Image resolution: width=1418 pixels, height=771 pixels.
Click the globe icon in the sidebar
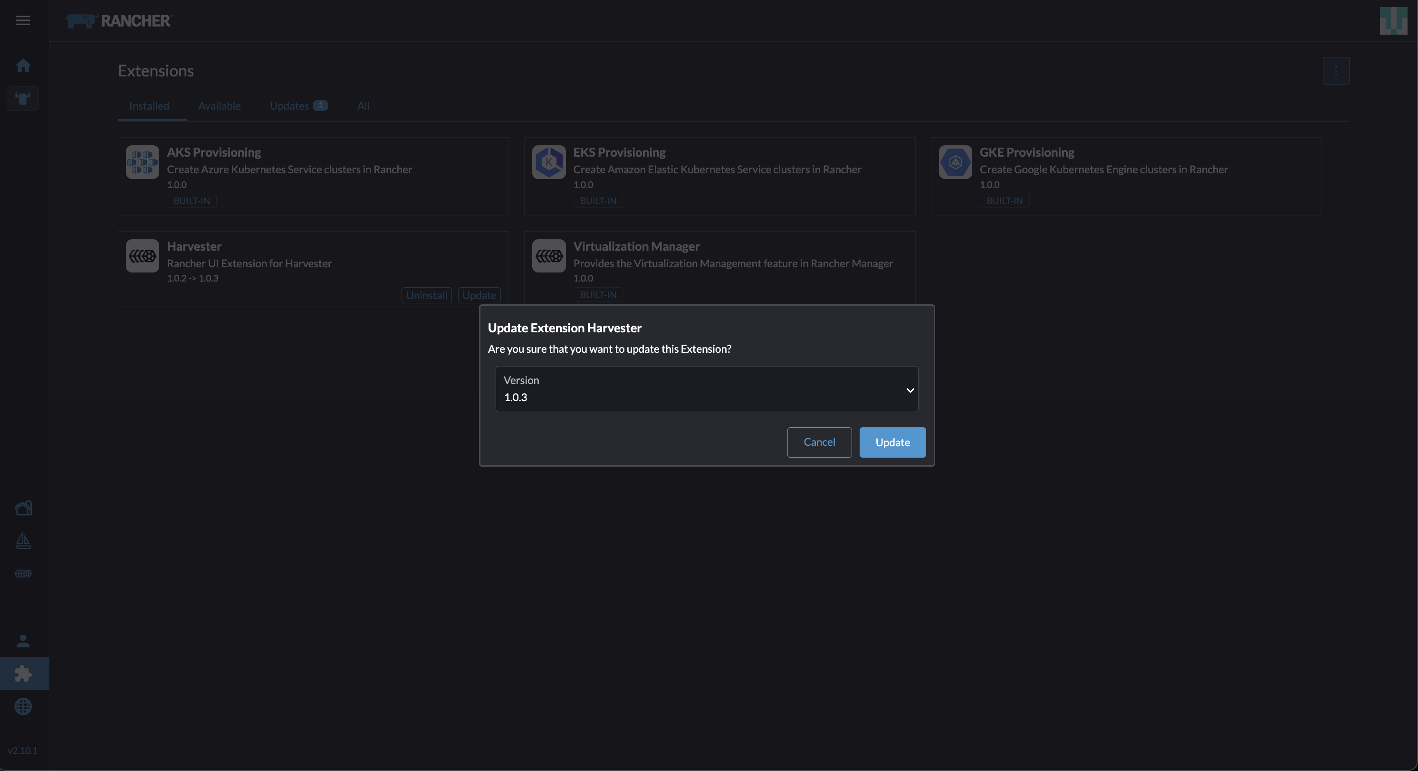[x=23, y=707]
